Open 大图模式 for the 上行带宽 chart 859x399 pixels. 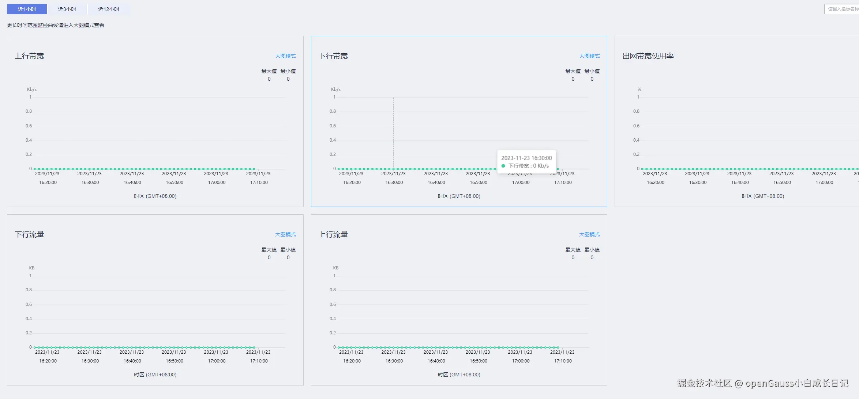click(285, 56)
